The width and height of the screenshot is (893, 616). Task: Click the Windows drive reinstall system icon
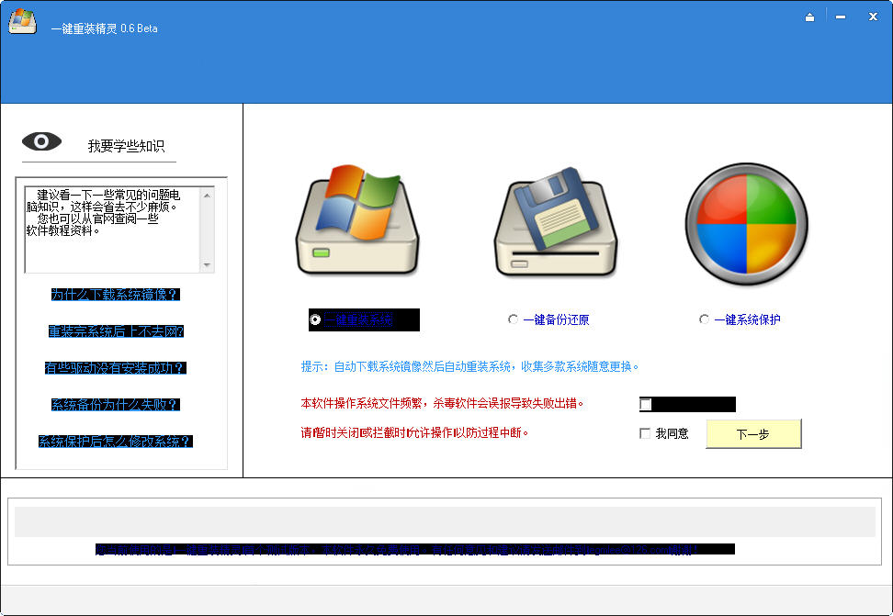(x=356, y=221)
